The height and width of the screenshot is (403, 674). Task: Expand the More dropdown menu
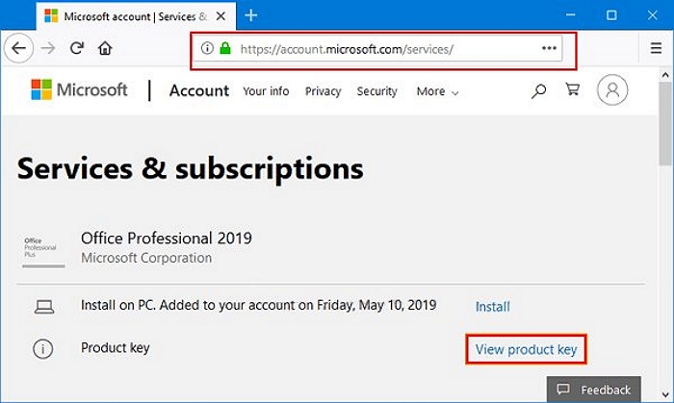pyautogui.click(x=437, y=91)
